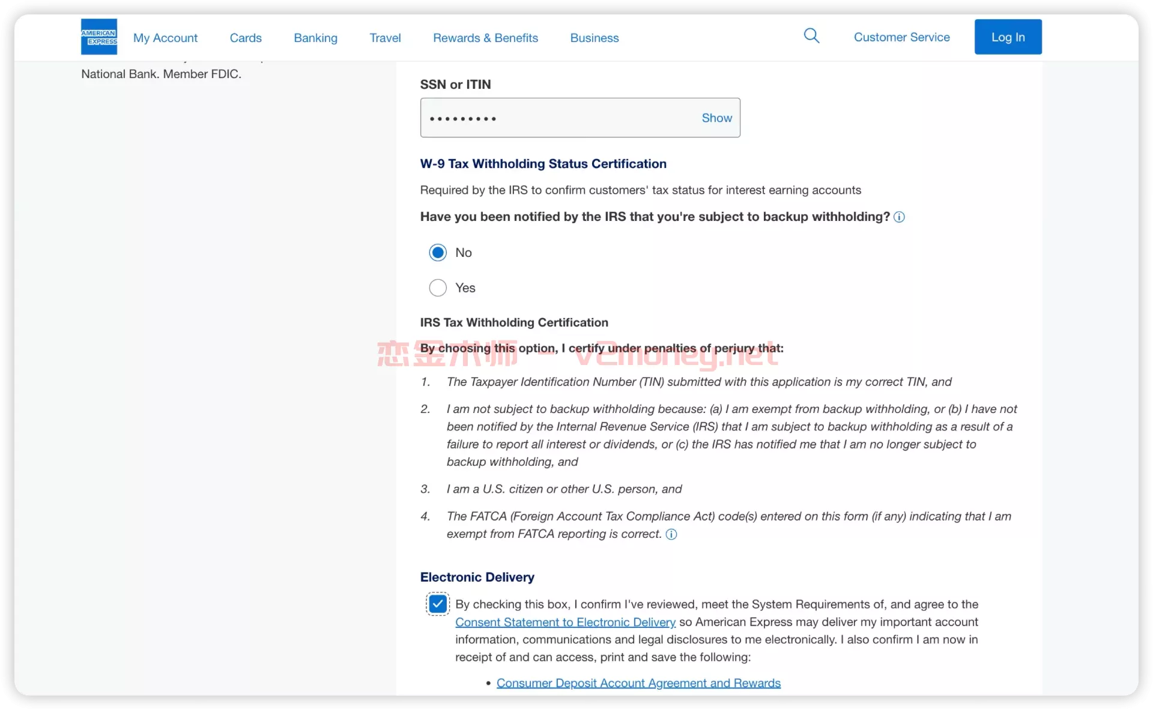Click 'I am a U.S. citizen' statement
The height and width of the screenshot is (709, 1153).
click(564, 489)
